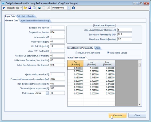Viewport: 151px width, 122px height.
Task: Click the monitor screen toolbar icon
Action: coord(39,8)
